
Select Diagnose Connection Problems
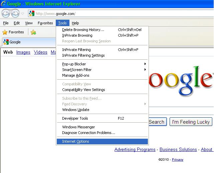[x=102, y=133]
